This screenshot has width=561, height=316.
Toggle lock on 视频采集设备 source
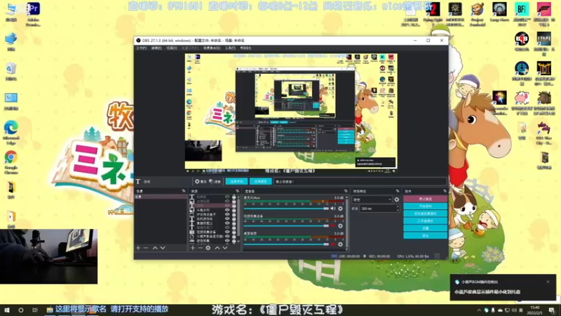click(234, 232)
